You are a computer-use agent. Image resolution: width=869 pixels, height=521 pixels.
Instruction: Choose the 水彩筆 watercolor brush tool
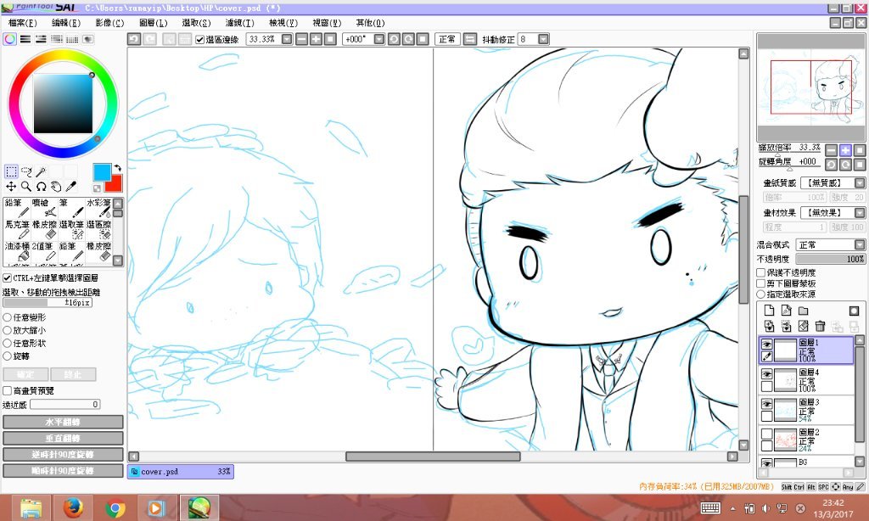pos(98,208)
